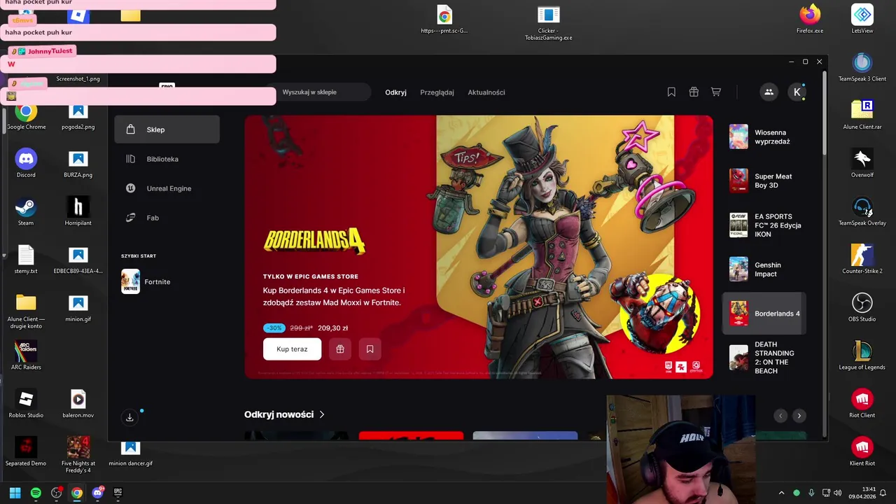This screenshot has height=504, width=896.
Task: Click the -30% discount badge
Action: point(274,328)
